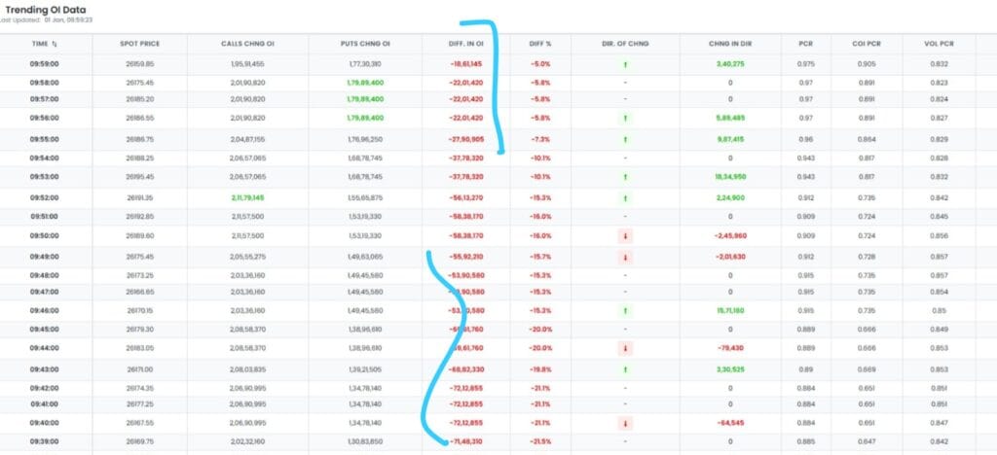Click the CALLS CHNG OI column header

pos(249,44)
